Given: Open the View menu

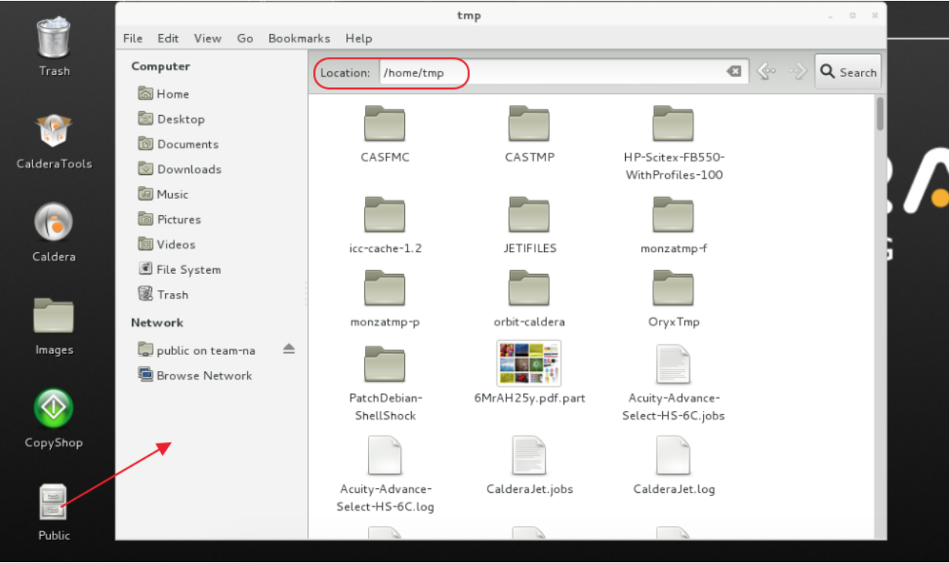Looking at the screenshot, I should click(208, 38).
